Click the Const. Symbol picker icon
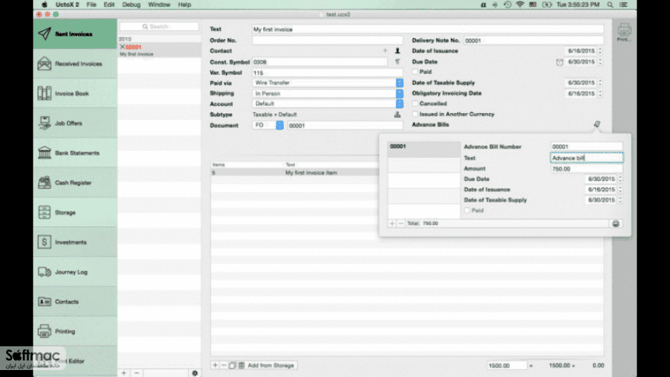 pos(398,62)
